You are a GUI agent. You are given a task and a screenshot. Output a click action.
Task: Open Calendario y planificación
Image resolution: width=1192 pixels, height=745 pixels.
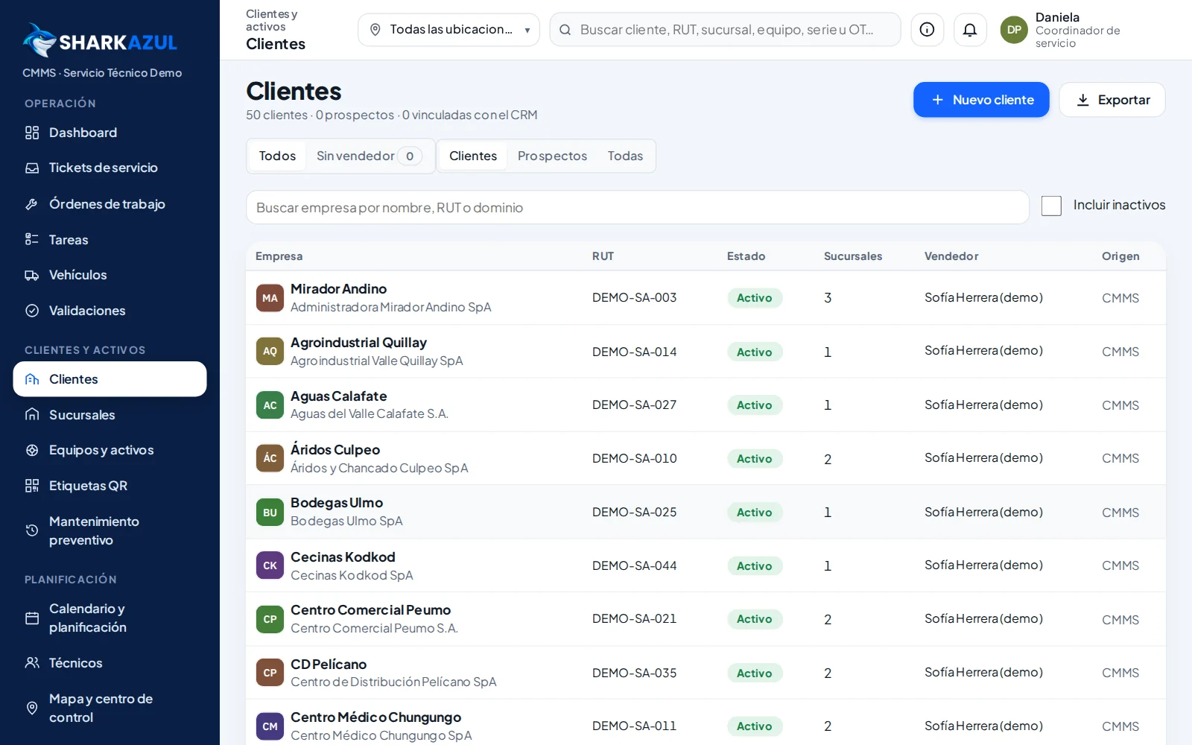[110, 618]
